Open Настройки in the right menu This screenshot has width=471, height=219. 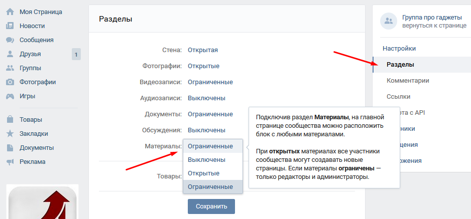399,49
